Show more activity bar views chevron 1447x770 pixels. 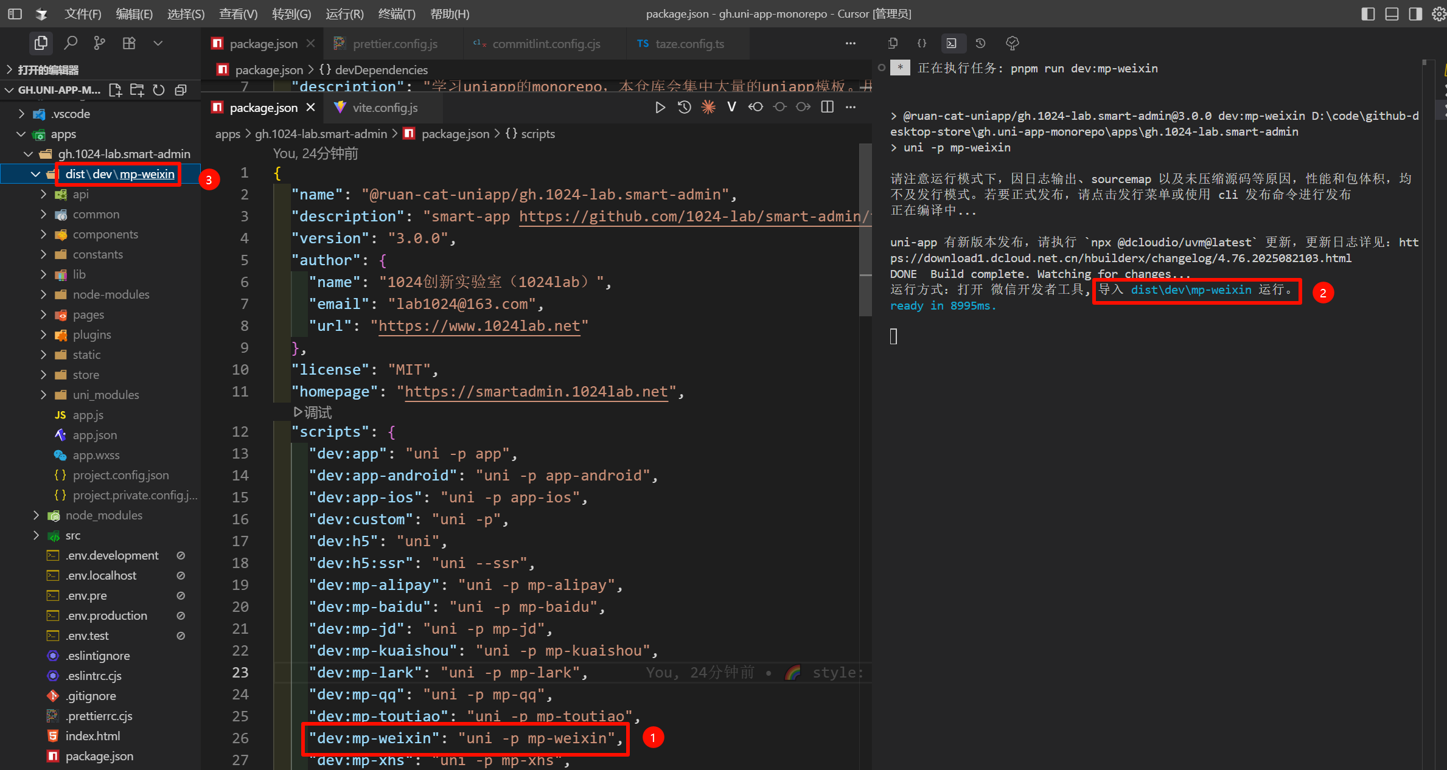[158, 43]
